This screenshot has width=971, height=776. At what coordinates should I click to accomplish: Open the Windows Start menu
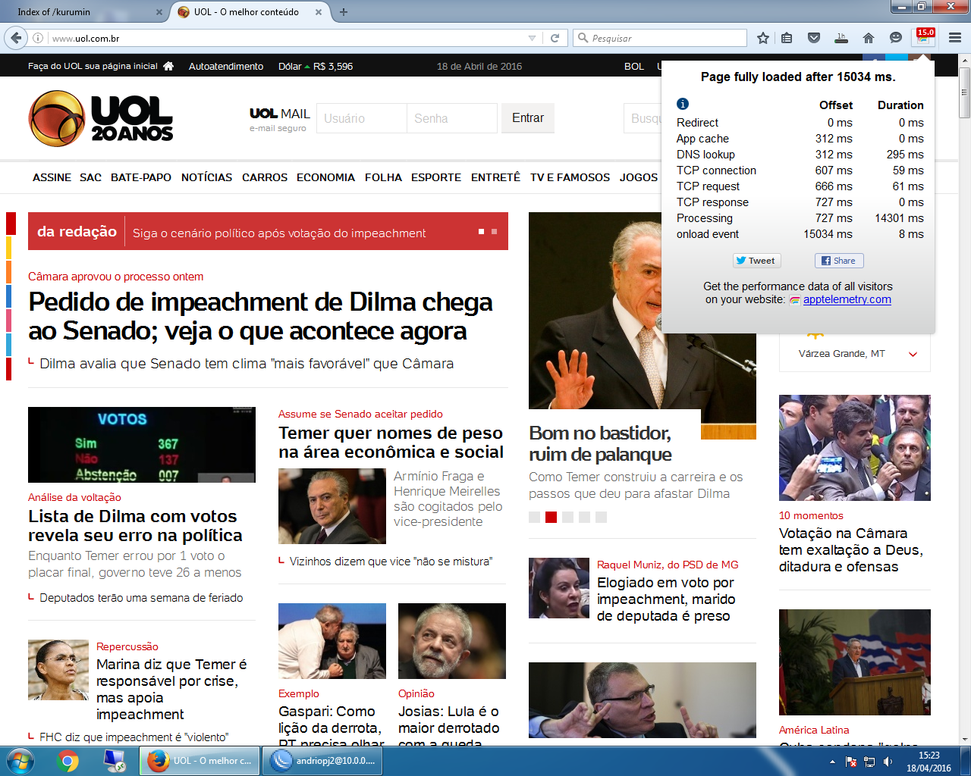pyautogui.click(x=20, y=761)
